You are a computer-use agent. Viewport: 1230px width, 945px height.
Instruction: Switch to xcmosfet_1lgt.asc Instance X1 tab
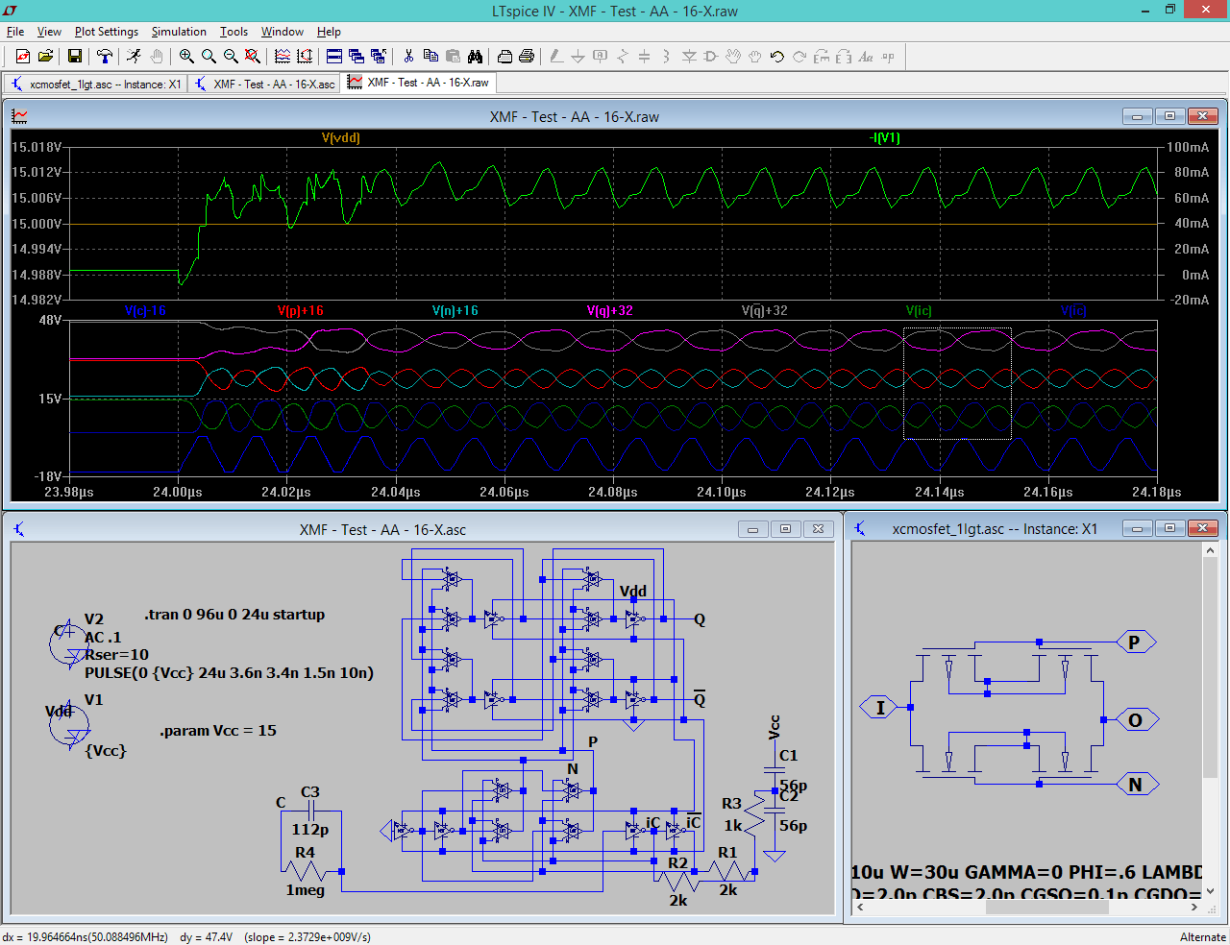96,84
